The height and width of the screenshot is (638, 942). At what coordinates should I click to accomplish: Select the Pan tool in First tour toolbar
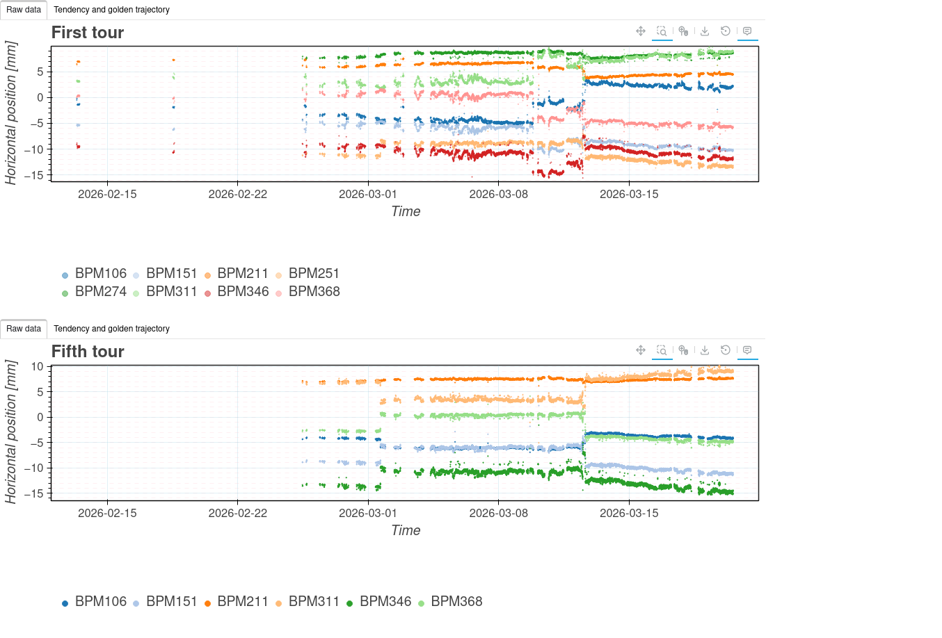pos(641,31)
